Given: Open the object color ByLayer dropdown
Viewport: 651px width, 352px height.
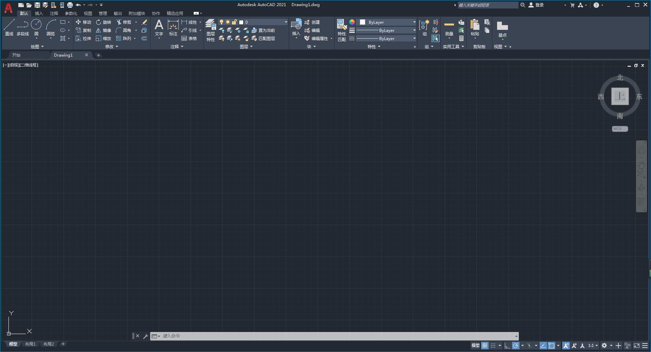Looking at the screenshot, I should point(414,22).
